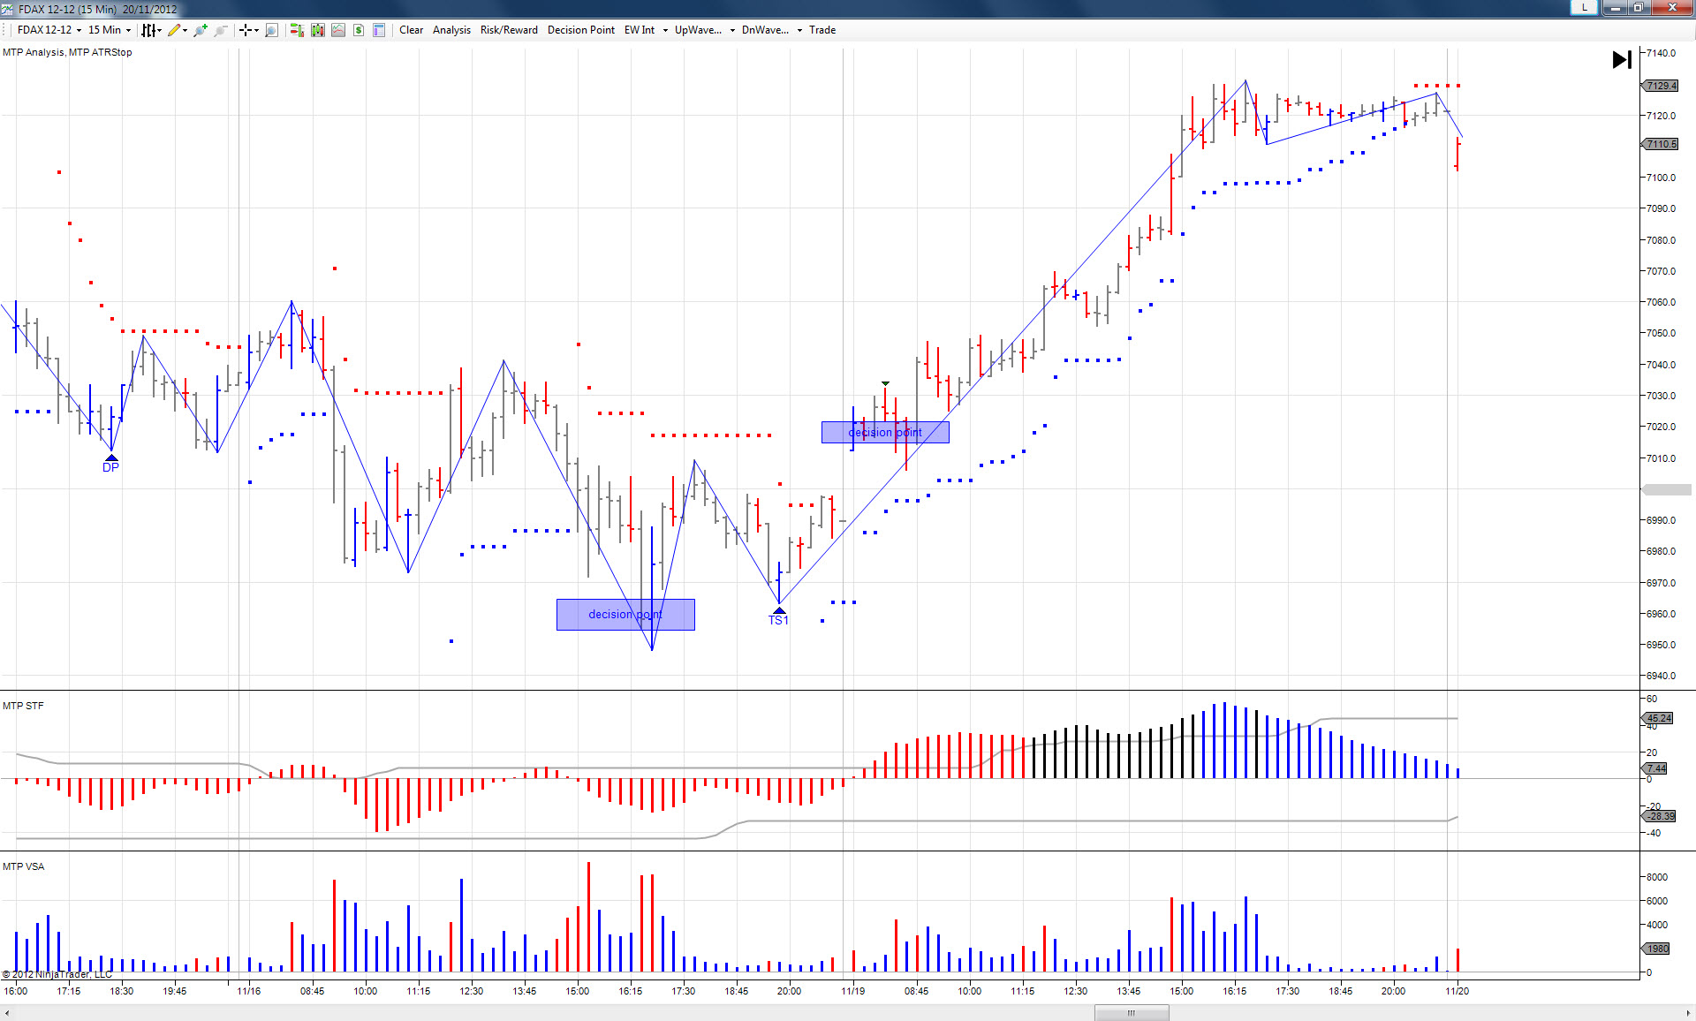This screenshot has width=1696, height=1021.
Task: Click the DP chart marker label
Action: click(110, 467)
